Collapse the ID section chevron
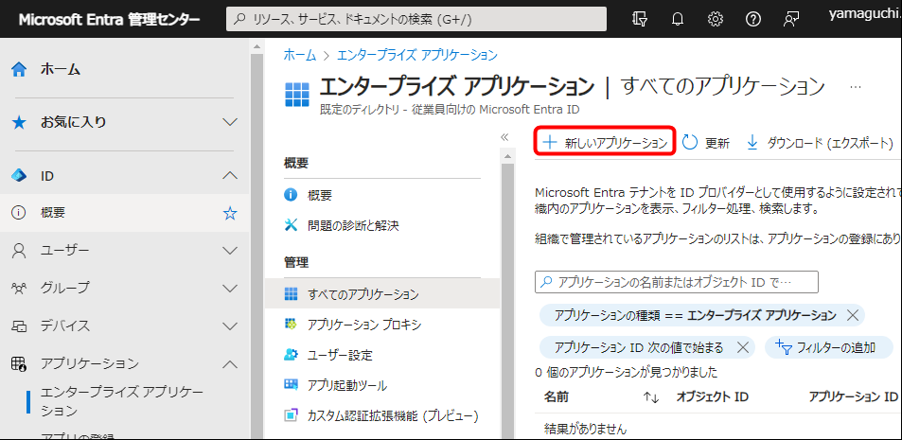902x440 pixels. (x=230, y=175)
